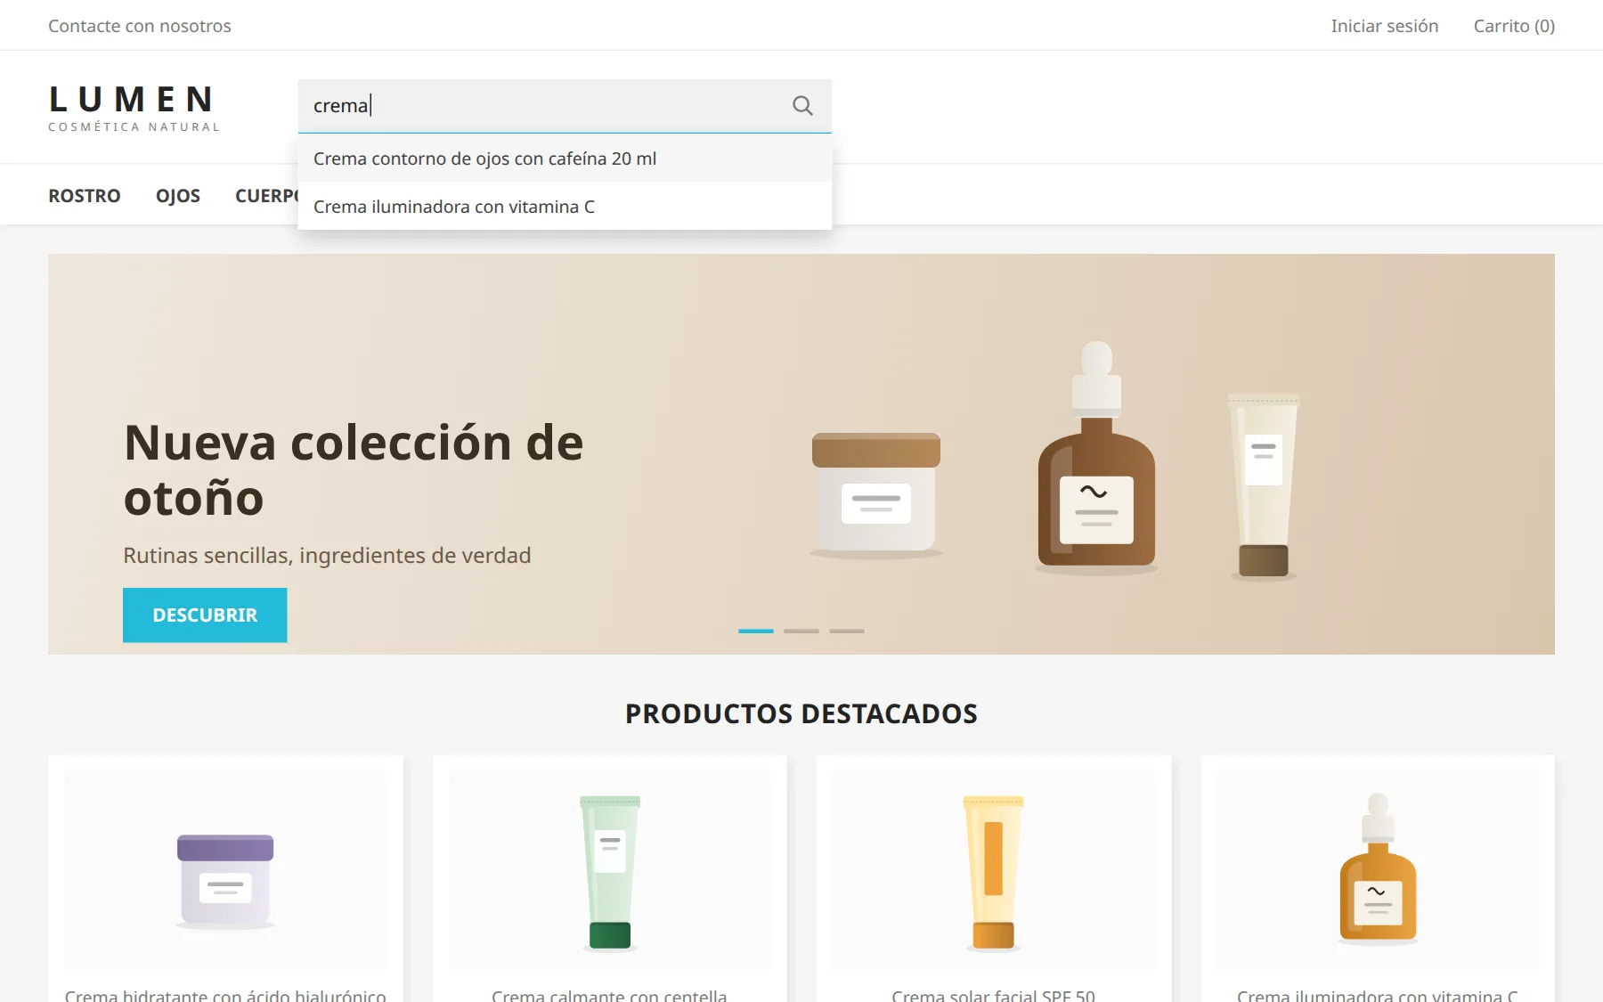The image size is (1603, 1002).
Task: Go to Contacte con nosotros
Action: coord(140,26)
